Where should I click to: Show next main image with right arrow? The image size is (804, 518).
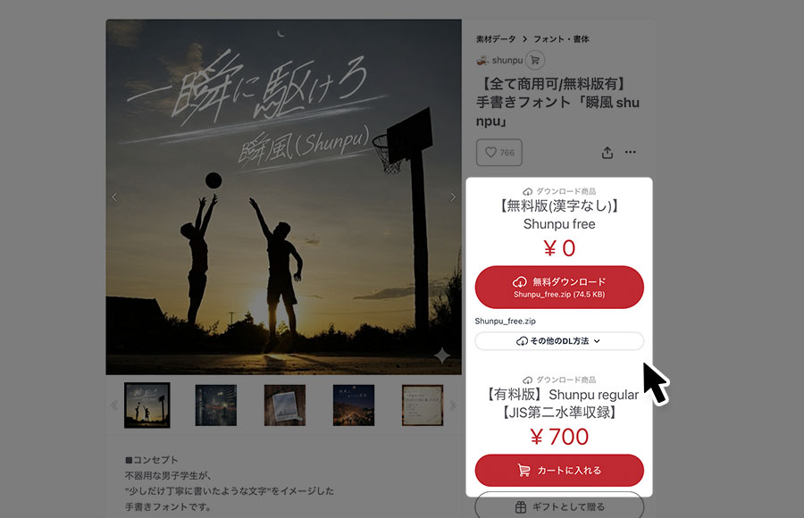tap(452, 197)
